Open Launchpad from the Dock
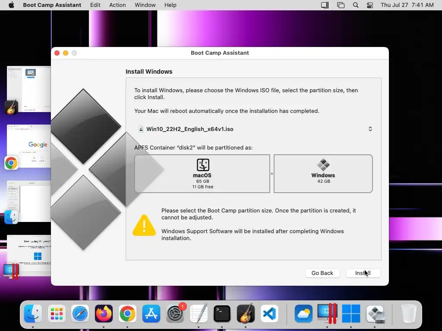 [57, 313]
